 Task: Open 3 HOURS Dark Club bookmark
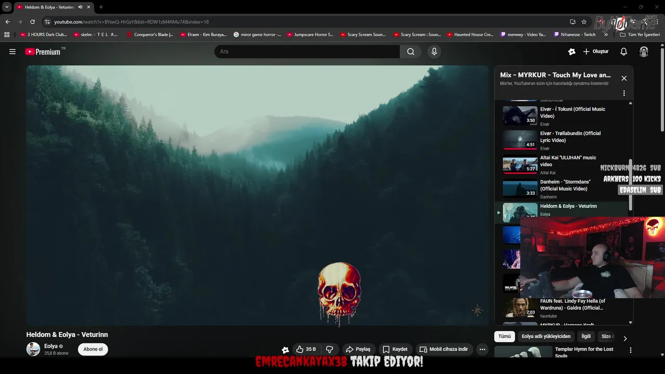coord(44,35)
